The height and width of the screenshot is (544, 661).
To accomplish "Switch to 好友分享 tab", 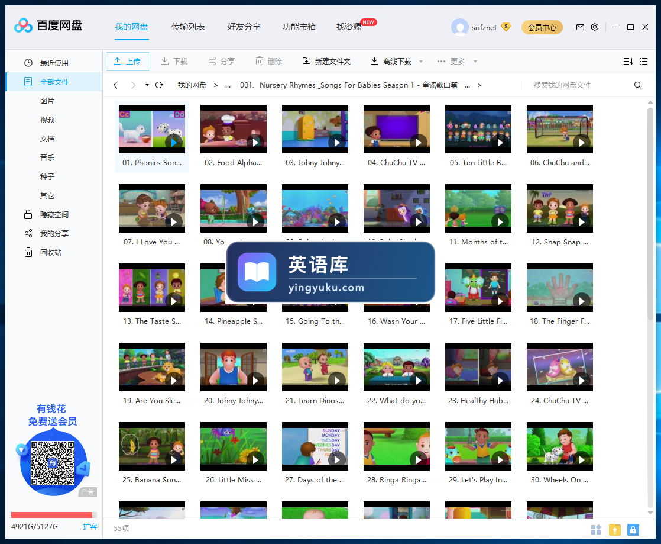I will tap(244, 27).
